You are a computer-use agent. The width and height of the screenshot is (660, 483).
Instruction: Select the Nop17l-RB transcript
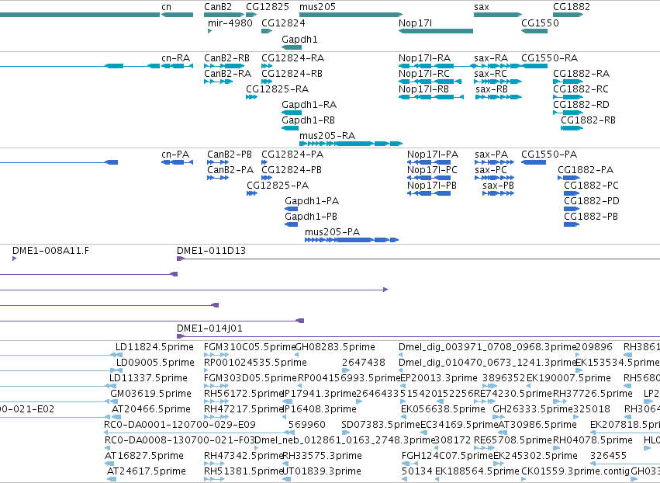pos(431,97)
